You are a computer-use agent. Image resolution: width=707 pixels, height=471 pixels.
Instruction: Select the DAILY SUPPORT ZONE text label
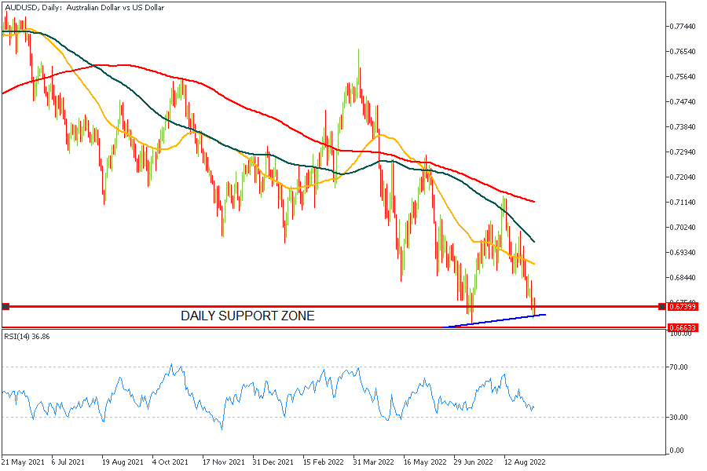pos(247,316)
